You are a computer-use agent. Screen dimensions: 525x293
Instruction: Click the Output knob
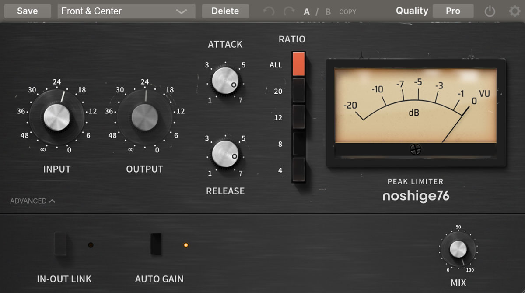point(145,117)
